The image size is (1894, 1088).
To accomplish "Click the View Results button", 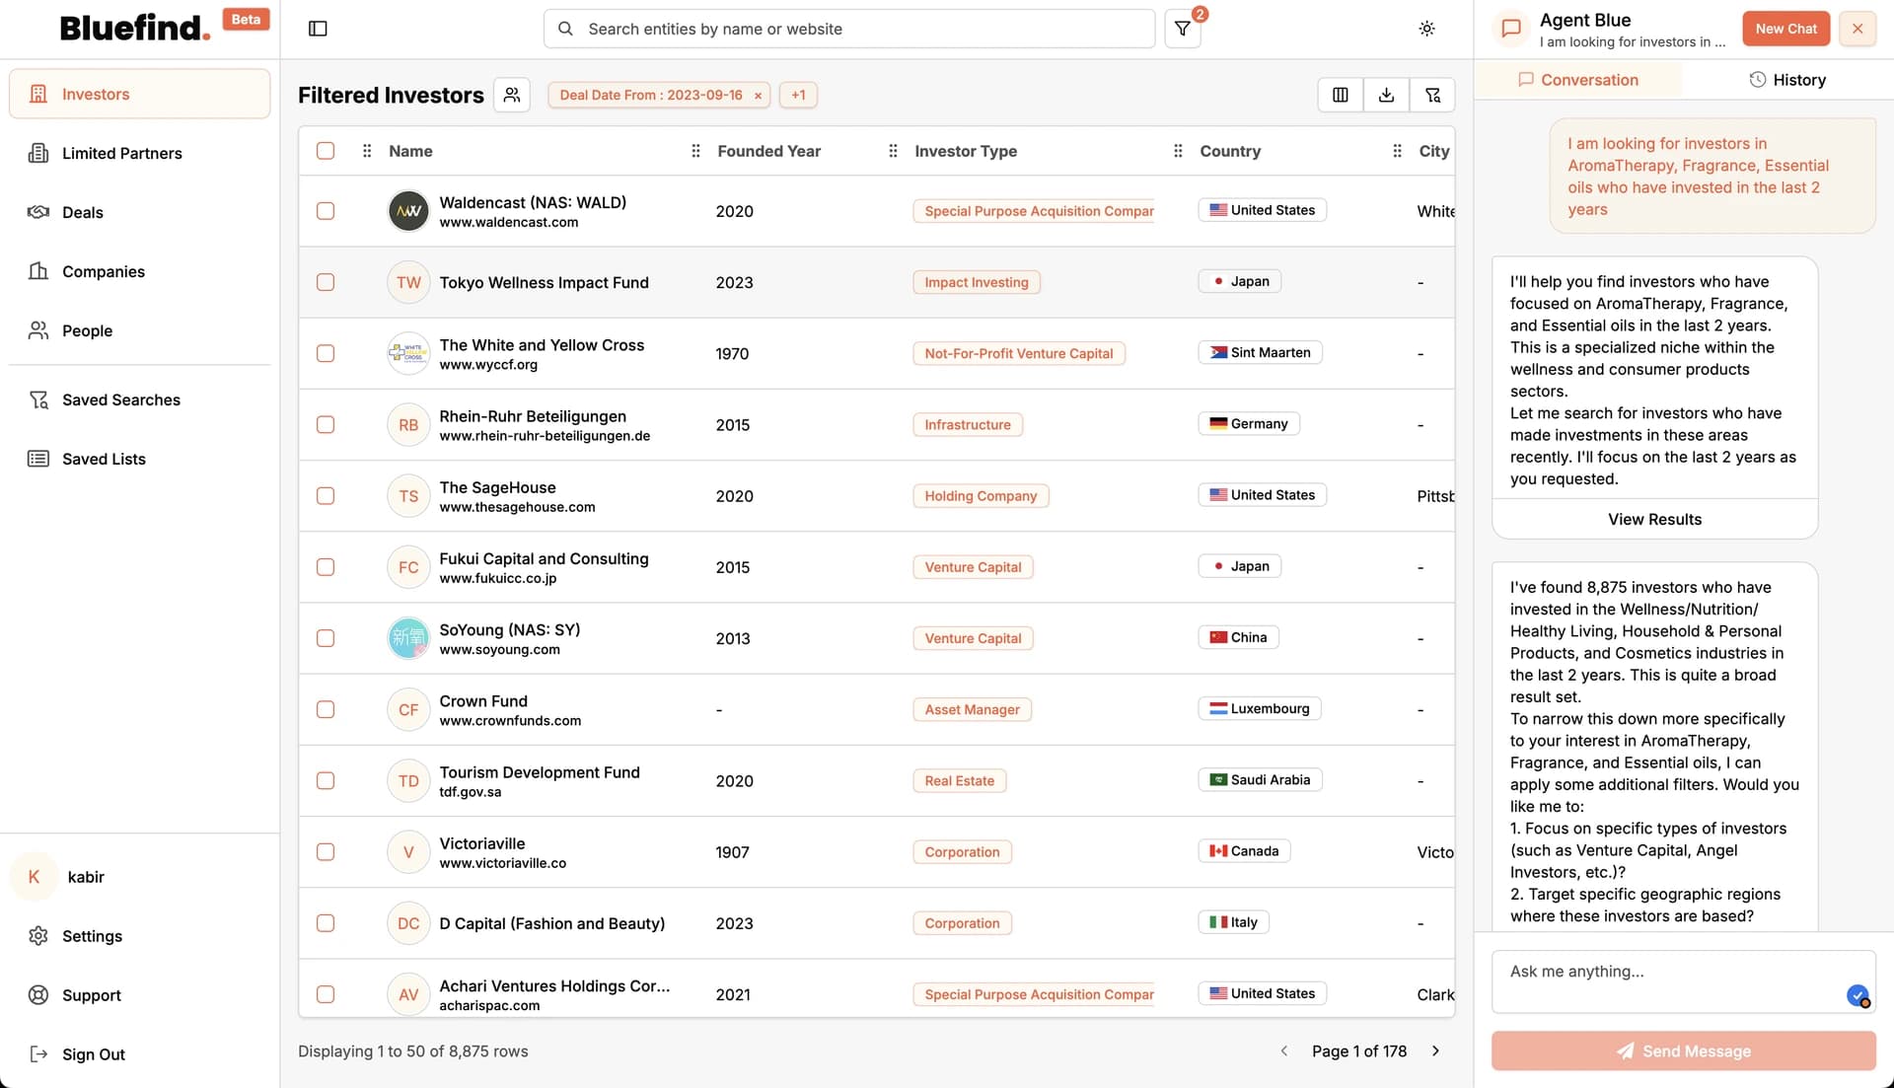I will click(1653, 519).
